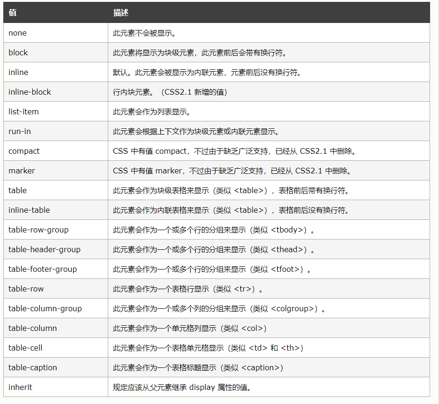Viewport: 439px width, 404px height.
Task: Click description starting with '默认。'
Action: point(207,72)
